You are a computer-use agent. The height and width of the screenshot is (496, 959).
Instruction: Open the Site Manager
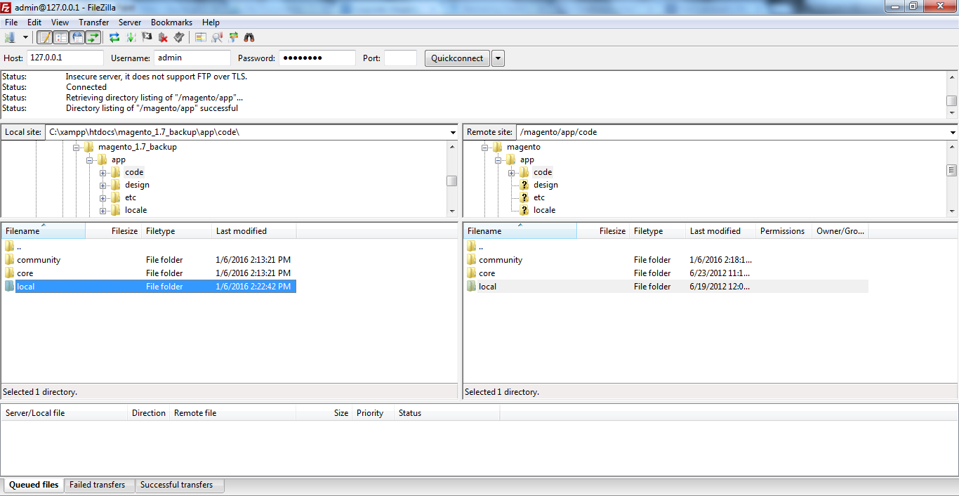pyautogui.click(x=10, y=37)
